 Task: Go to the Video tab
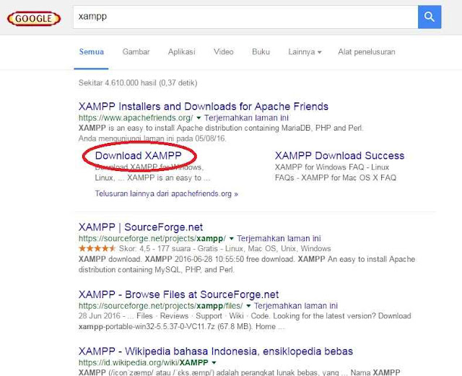pos(223,52)
